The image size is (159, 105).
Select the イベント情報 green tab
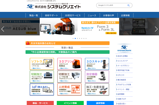click(70, 103)
